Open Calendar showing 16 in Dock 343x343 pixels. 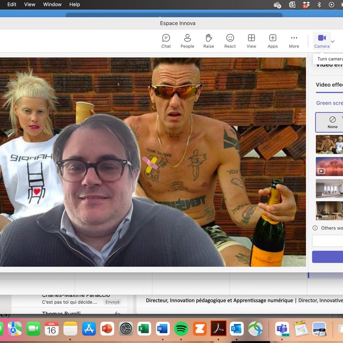tap(52, 329)
